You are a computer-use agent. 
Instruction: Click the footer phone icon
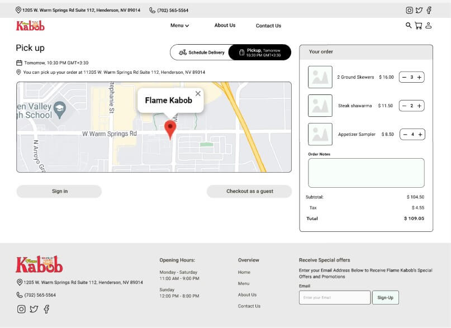click(x=19, y=295)
